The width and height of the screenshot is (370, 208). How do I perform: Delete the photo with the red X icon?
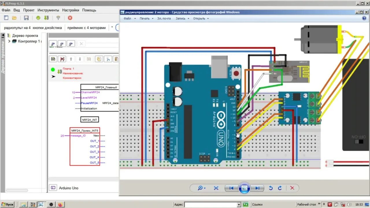[x=292, y=188]
